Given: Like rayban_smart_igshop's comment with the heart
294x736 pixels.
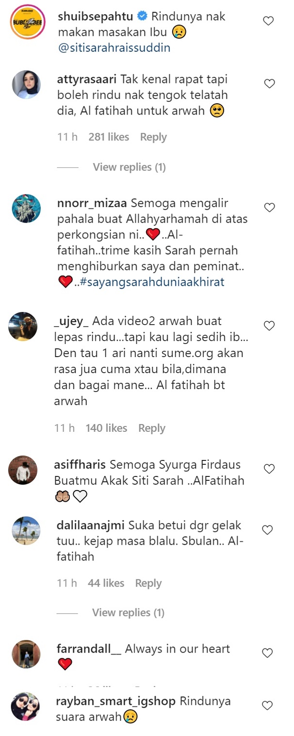Looking at the screenshot, I should pyautogui.click(x=267, y=705).
